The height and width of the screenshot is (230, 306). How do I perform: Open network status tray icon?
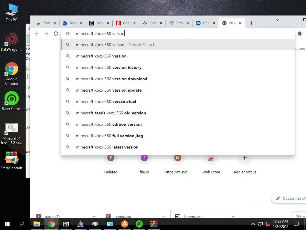click(260, 224)
